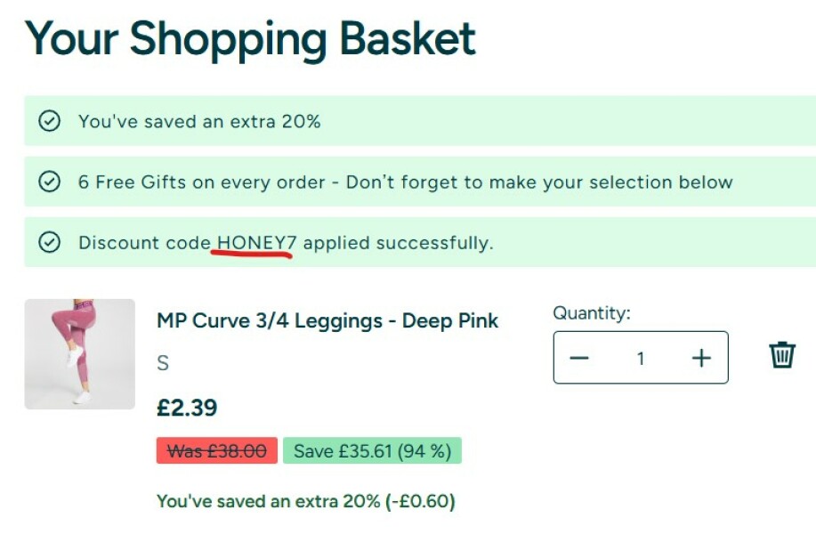Image resolution: width=816 pixels, height=534 pixels.
Task: Decrease quantity with the minus button
Action: point(579,358)
